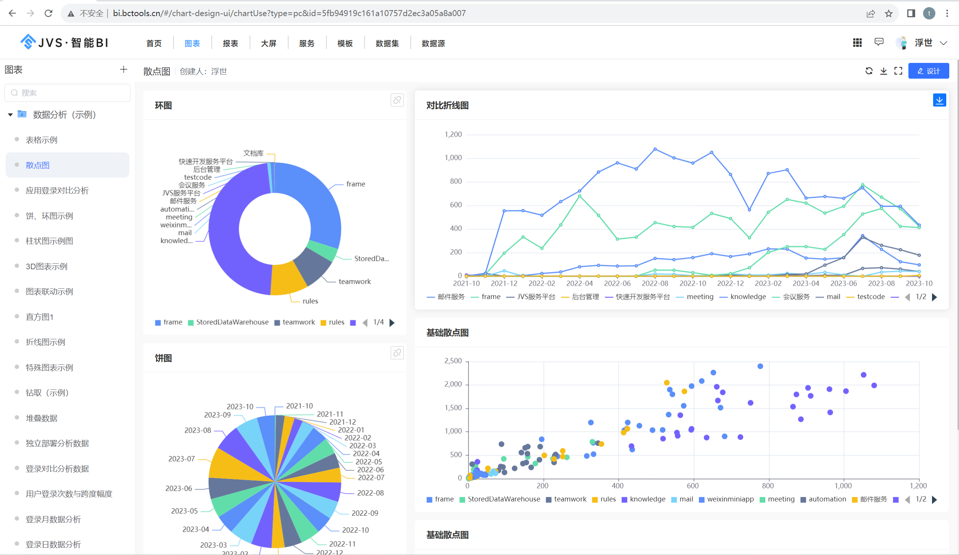The image size is (959, 555).
Task: Open the apps grid icon in header
Action: pos(857,43)
